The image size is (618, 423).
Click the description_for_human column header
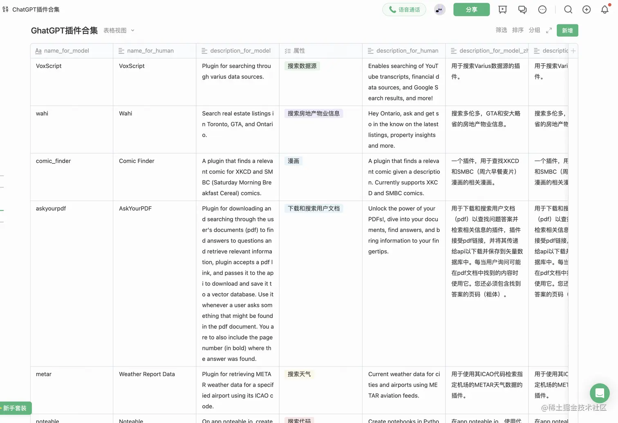point(404,51)
